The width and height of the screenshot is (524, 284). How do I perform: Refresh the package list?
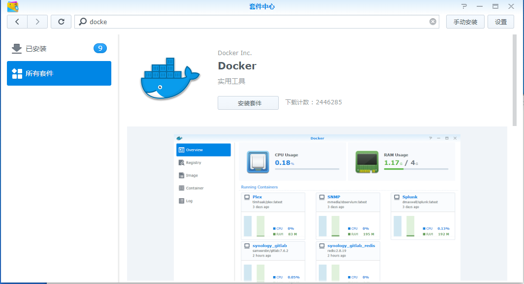click(x=61, y=21)
